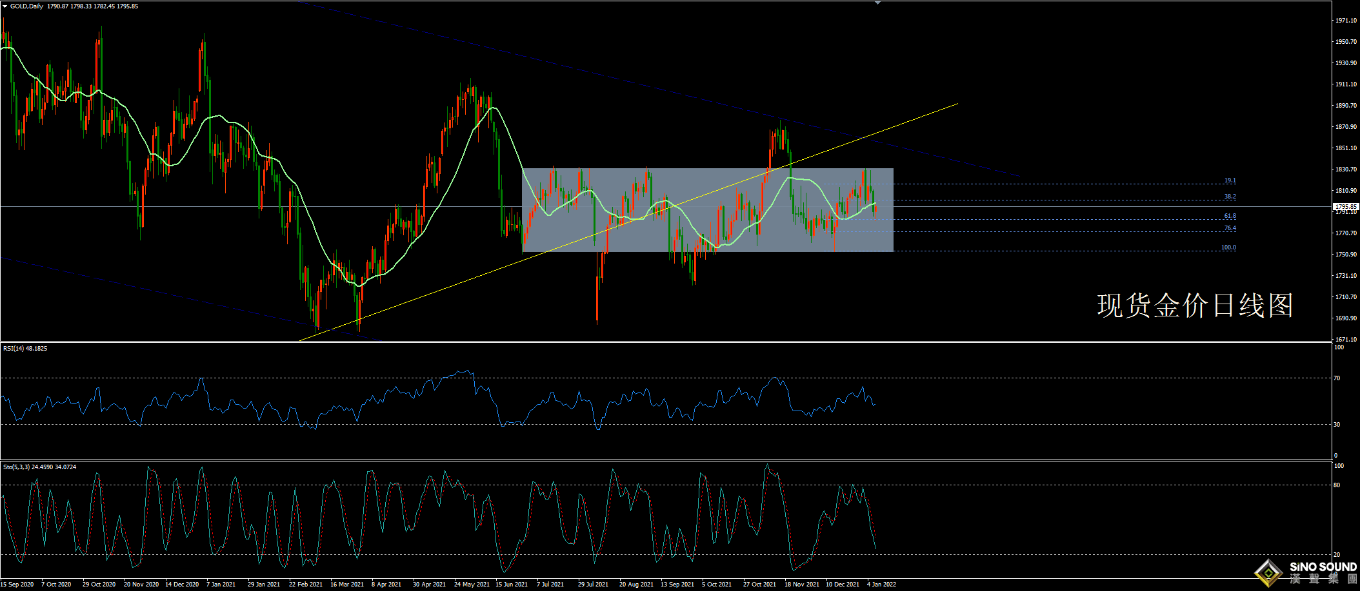Click the 20 Aug 2021 date label
The width and height of the screenshot is (1360, 591).
[636, 585]
